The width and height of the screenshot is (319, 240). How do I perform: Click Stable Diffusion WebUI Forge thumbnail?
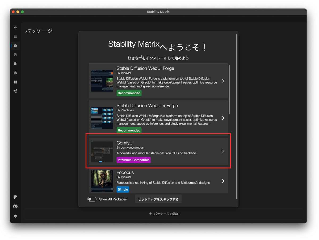click(102, 81)
